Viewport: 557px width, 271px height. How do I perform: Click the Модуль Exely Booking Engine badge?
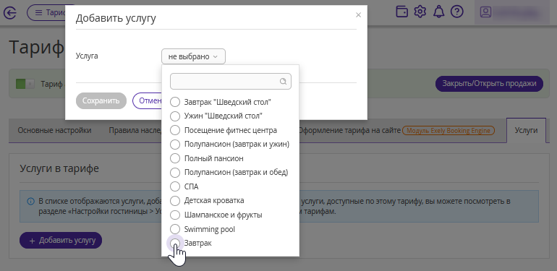(x=448, y=131)
